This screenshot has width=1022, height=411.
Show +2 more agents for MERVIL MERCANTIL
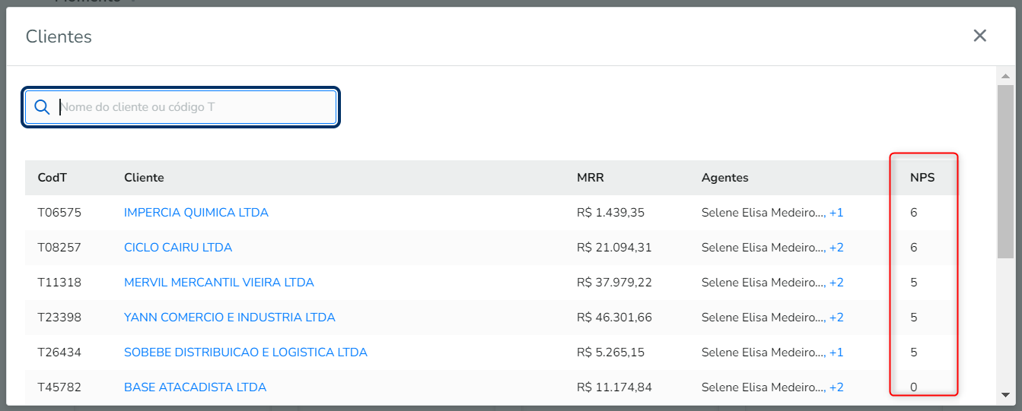click(x=836, y=283)
